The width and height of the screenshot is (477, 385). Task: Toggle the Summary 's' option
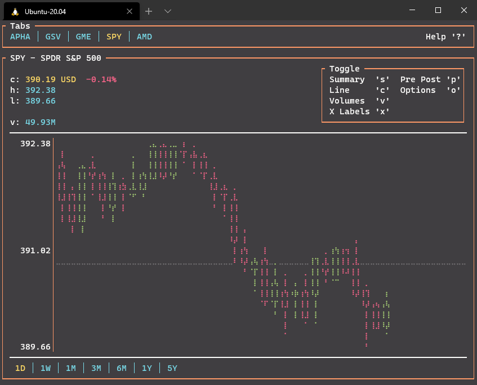click(359, 79)
